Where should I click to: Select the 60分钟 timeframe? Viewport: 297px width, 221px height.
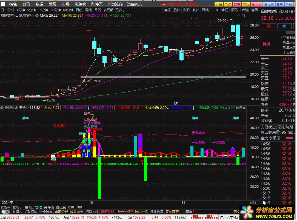pos(68,10)
